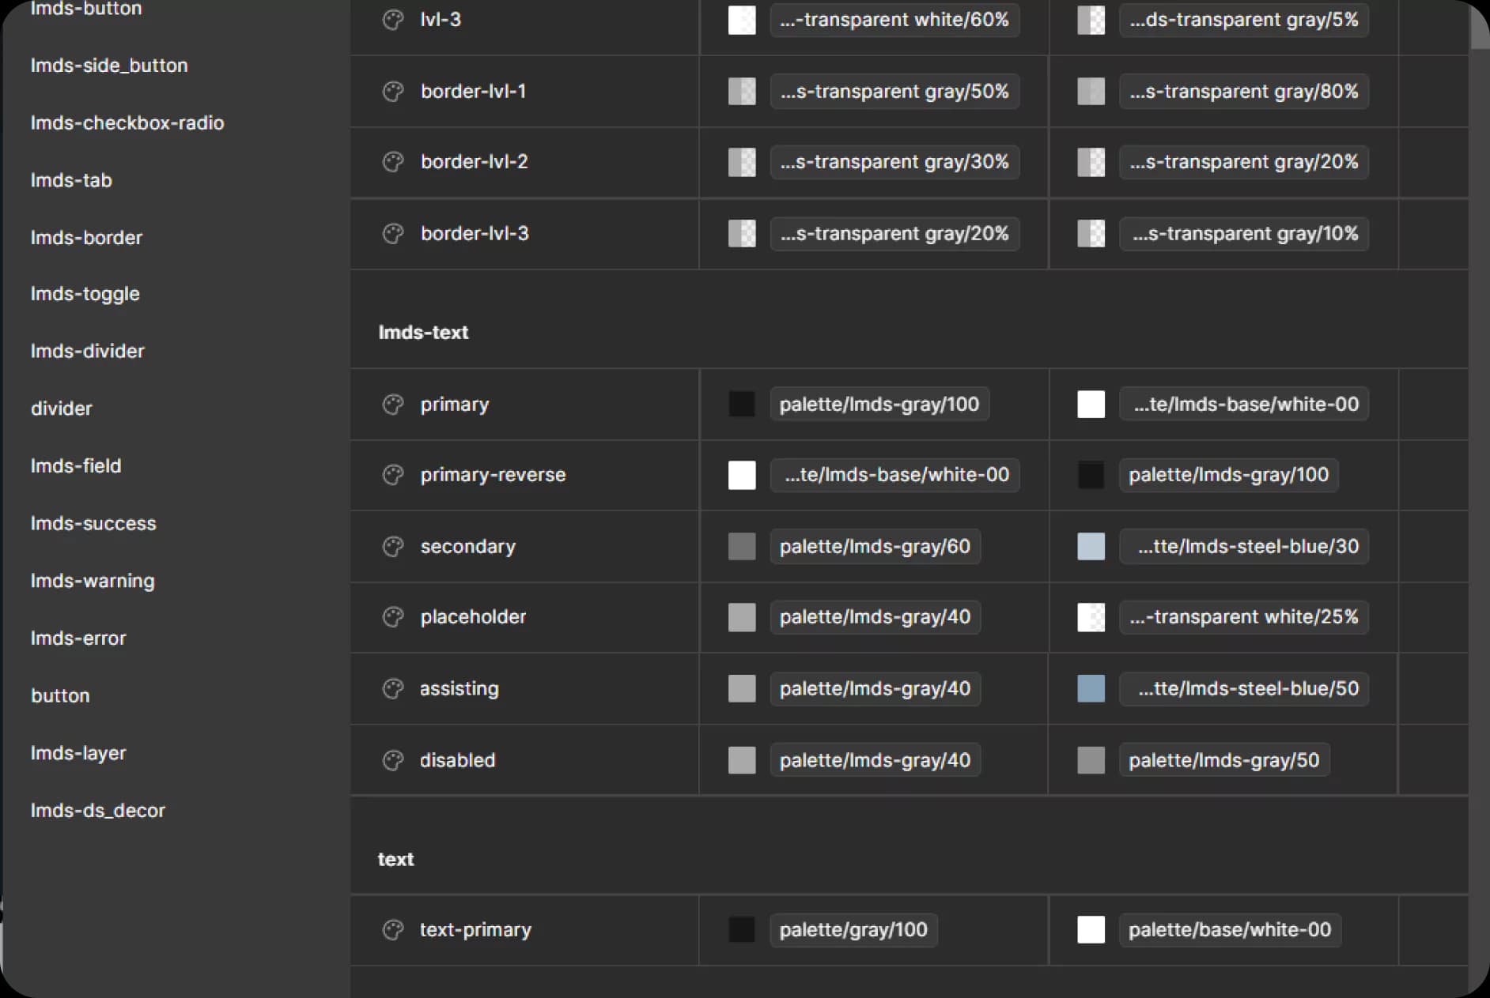Click the black swatch in the primary row

coord(742,405)
